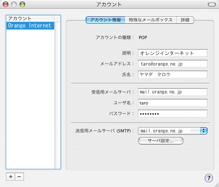The width and height of the screenshot is (219, 187).
Task: Click the 氏名 name field
Action: 173,75
